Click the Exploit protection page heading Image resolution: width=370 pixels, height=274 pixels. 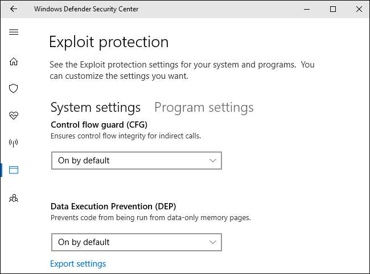(x=109, y=42)
